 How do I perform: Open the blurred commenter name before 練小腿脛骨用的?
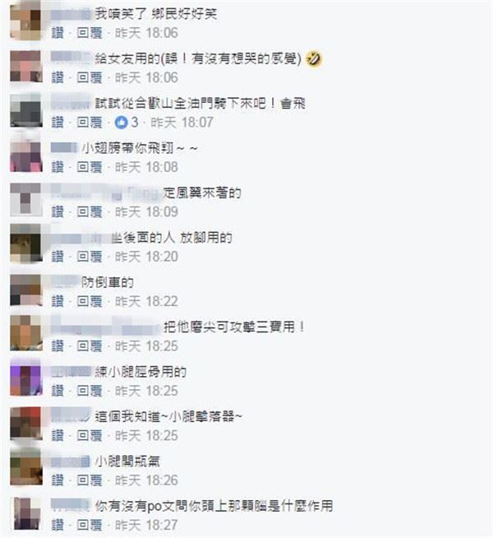pyautogui.click(x=71, y=372)
